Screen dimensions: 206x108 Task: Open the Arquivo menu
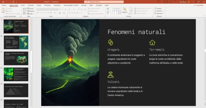(x=4, y=5)
